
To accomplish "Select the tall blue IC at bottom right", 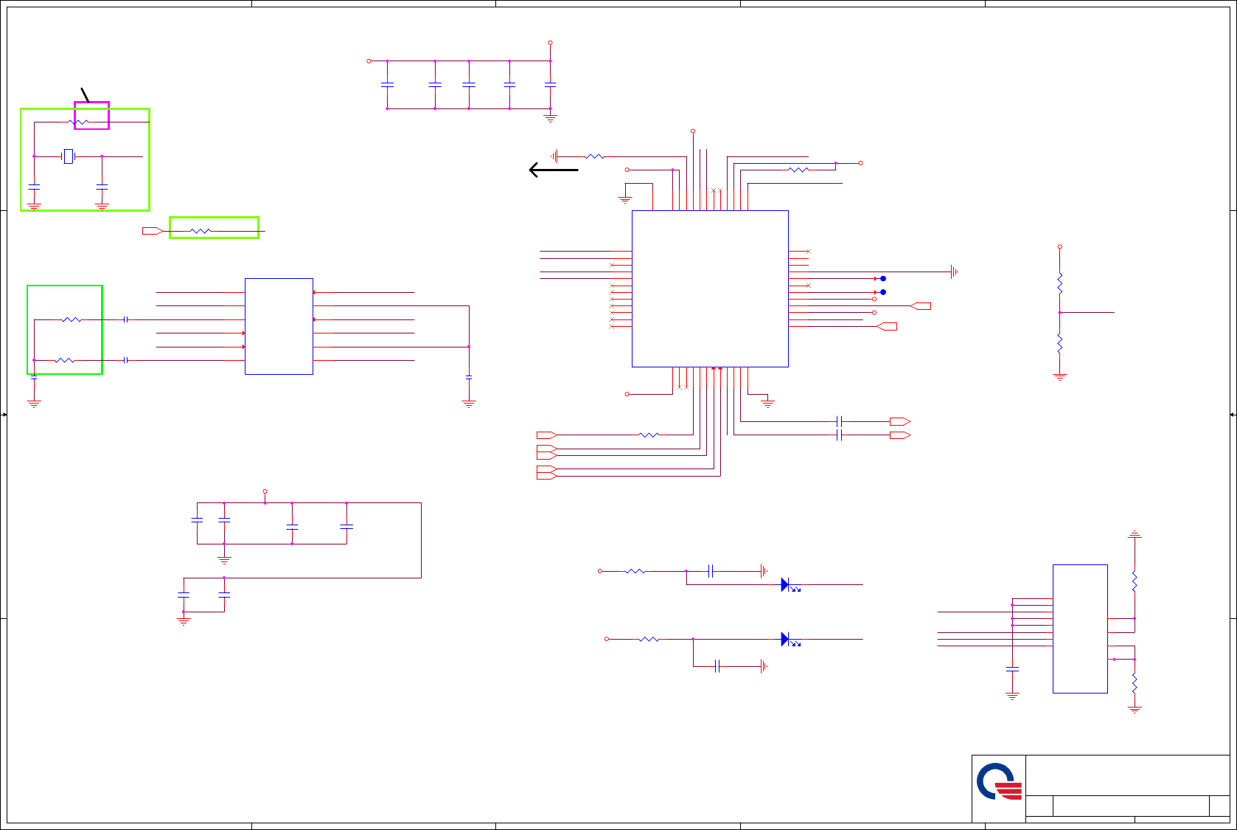I will tap(1080, 629).
